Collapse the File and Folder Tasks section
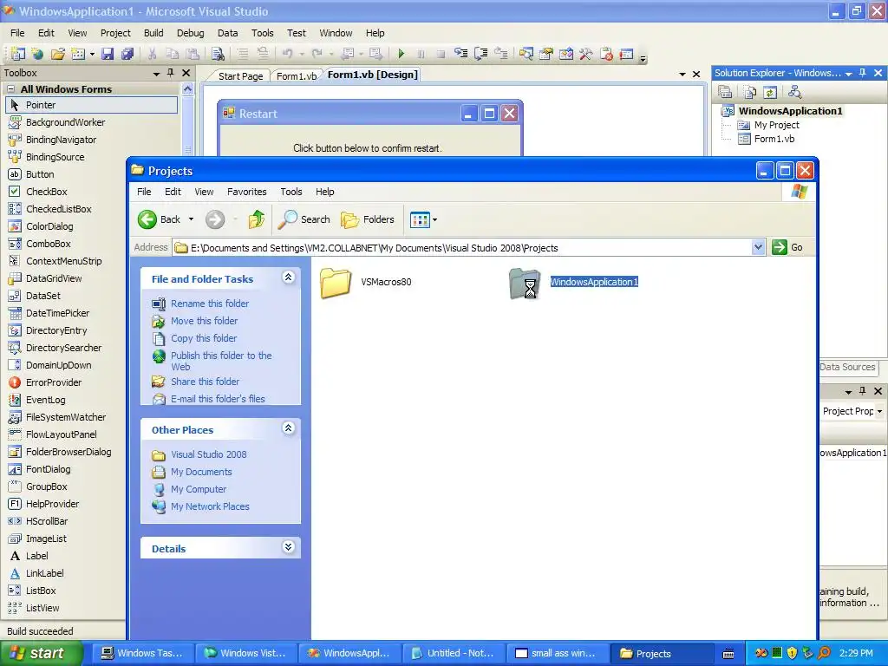 coord(288,277)
